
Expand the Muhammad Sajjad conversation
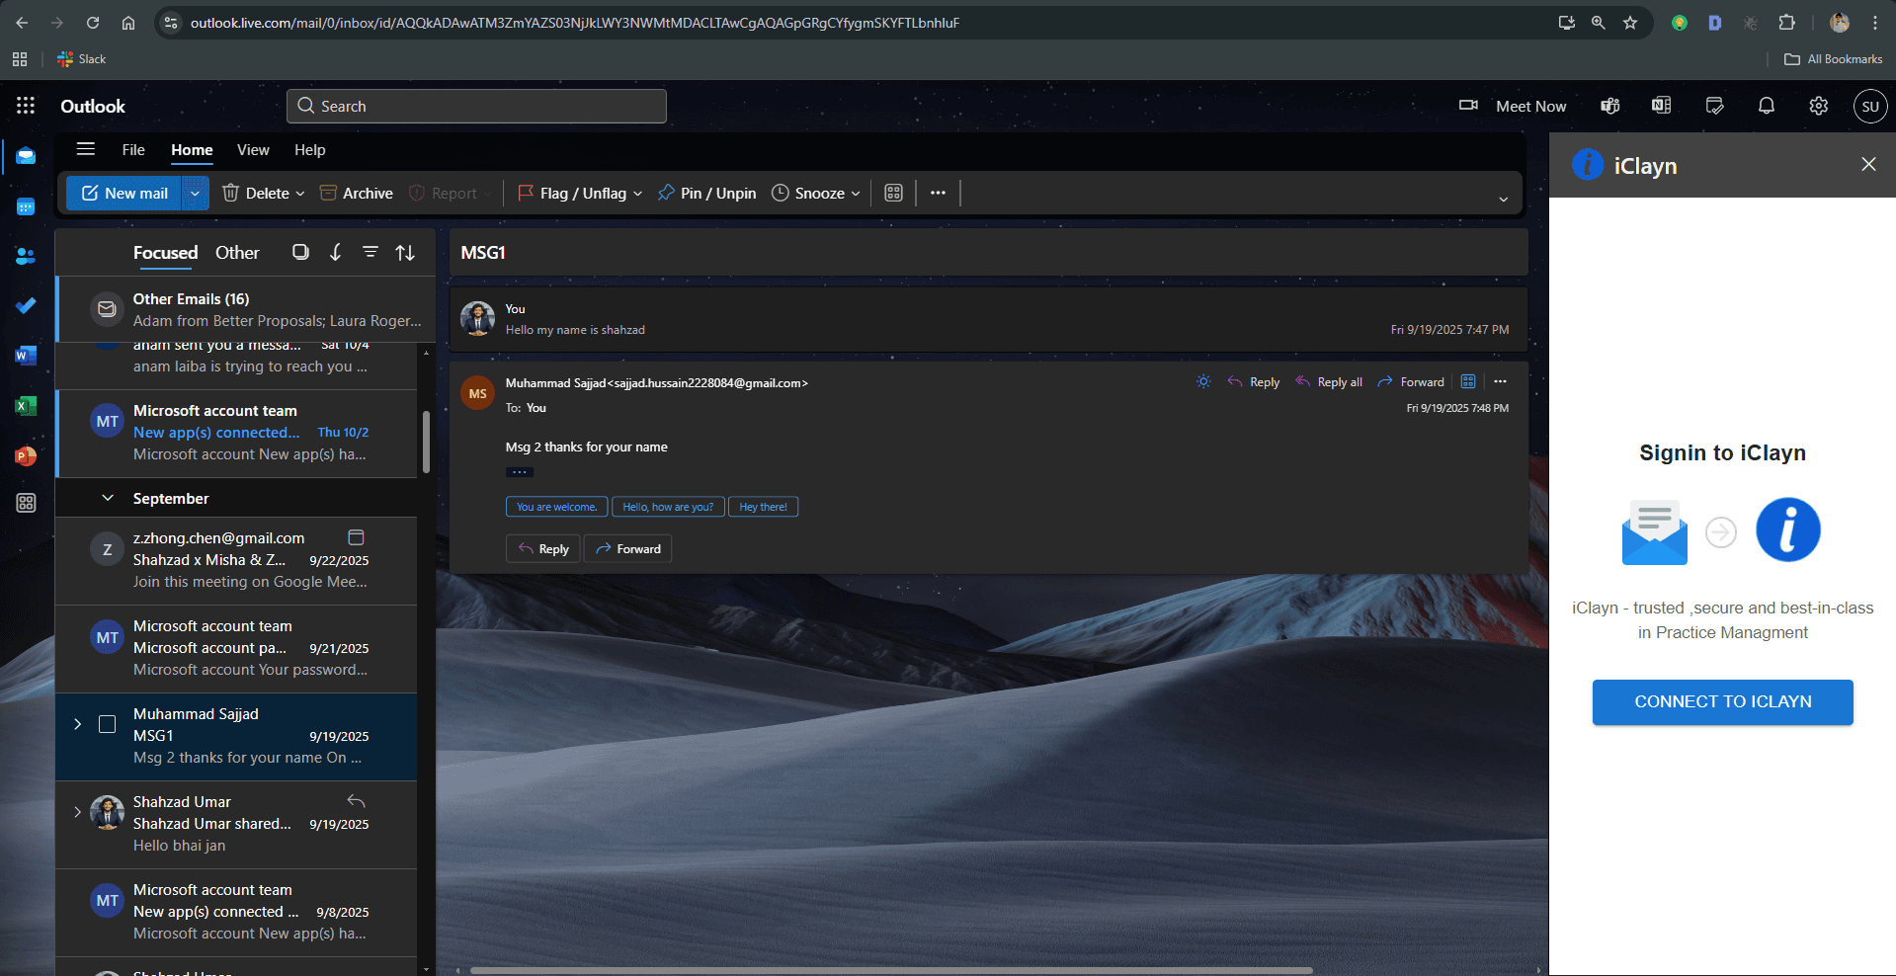pyautogui.click(x=78, y=724)
